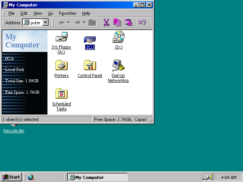Click the (D:) drive label
The width and height of the screenshot is (243, 182).
coord(118,47)
